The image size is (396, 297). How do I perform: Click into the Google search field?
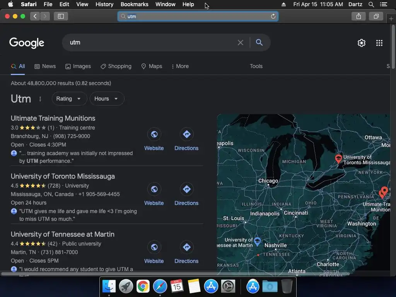[x=152, y=43]
